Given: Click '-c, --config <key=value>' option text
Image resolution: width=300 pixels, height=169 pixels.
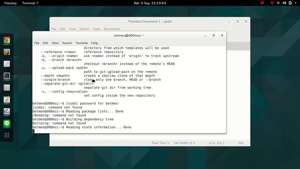Looking at the screenshot, I should pyautogui.click(x=64, y=92).
